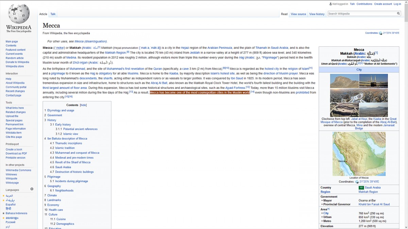Click the Khalid bin Faisal Al Saud link

coord(374,204)
